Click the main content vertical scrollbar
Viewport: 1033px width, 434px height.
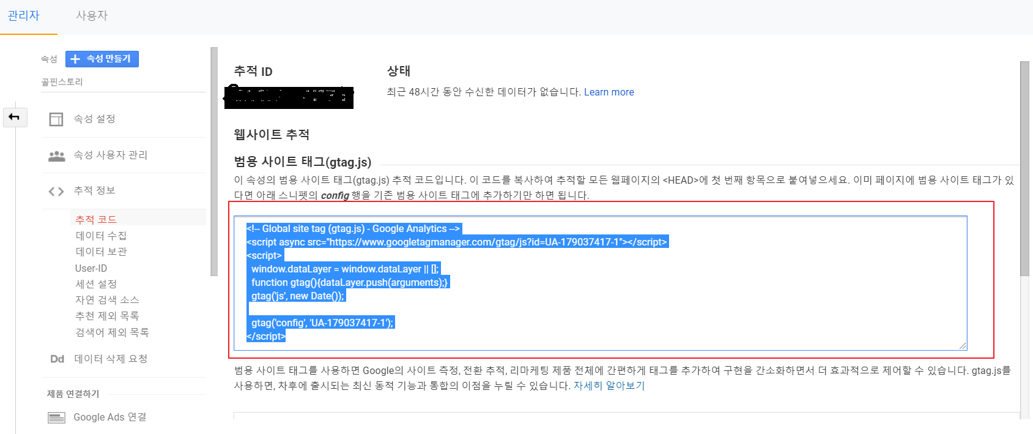tap(1025, 168)
